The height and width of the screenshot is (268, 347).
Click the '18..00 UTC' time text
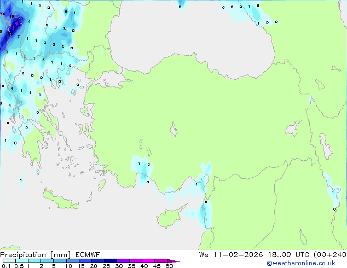click(288, 255)
